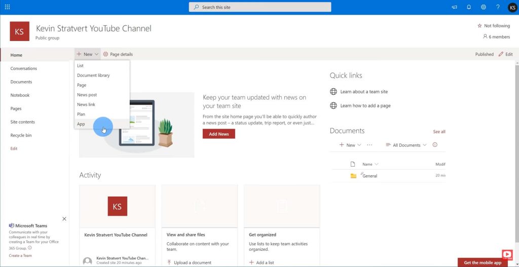The width and height of the screenshot is (519, 267).
Task: Click in the Search this site box
Action: (x=260, y=7)
